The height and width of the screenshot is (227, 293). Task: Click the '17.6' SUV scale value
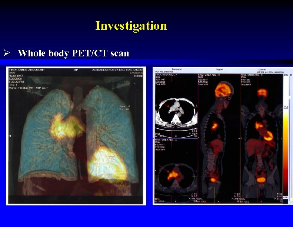pyautogui.click(x=286, y=107)
